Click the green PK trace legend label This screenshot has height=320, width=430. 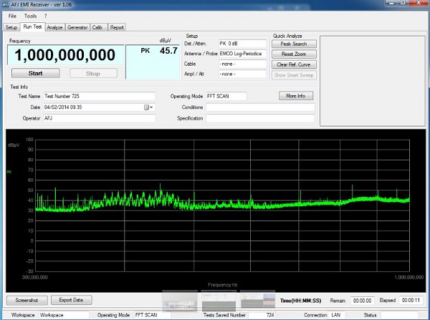pyautogui.click(x=9, y=172)
